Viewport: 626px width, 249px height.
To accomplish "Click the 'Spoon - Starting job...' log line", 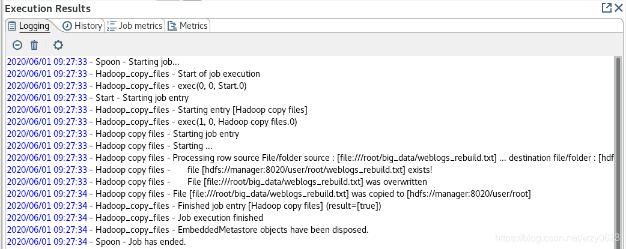I will (x=94, y=62).
